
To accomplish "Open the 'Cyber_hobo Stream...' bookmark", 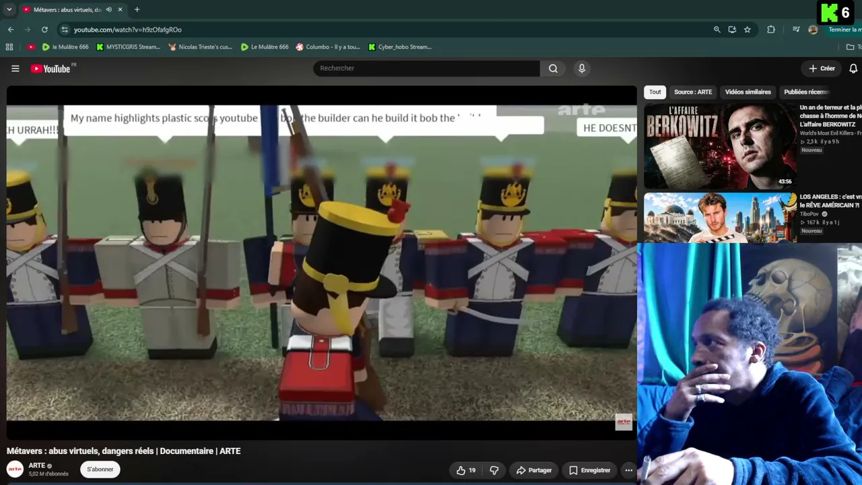I will tap(400, 47).
